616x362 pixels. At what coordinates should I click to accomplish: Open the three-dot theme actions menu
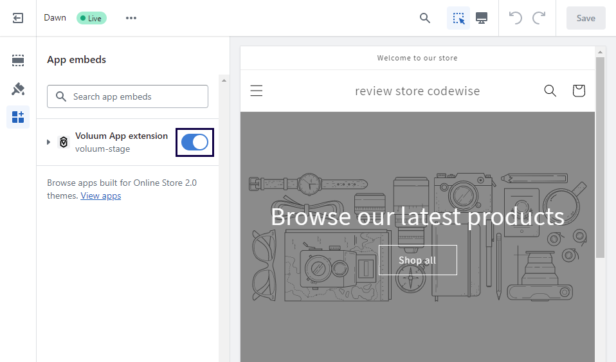131,18
